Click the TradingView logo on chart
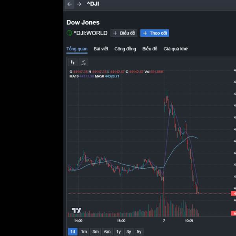This screenshot has height=236, width=236. click(x=76, y=210)
